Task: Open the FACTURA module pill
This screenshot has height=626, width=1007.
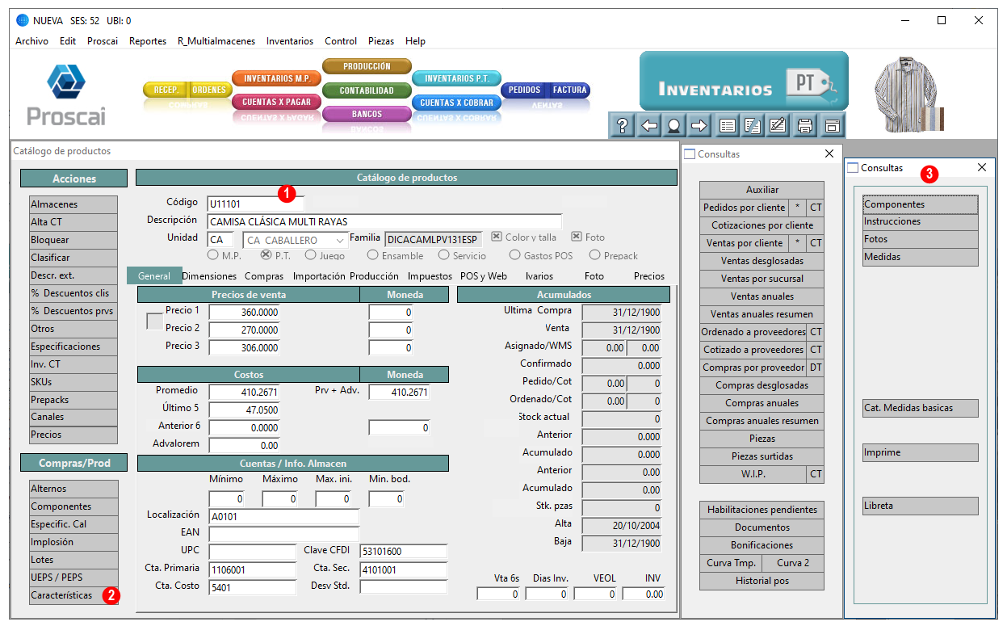Action: [569, 90]
